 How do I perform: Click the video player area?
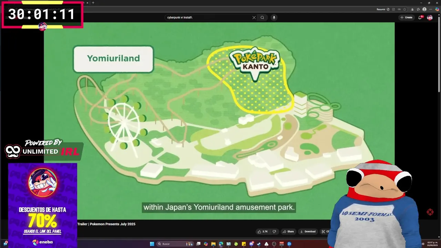[219, 121]
